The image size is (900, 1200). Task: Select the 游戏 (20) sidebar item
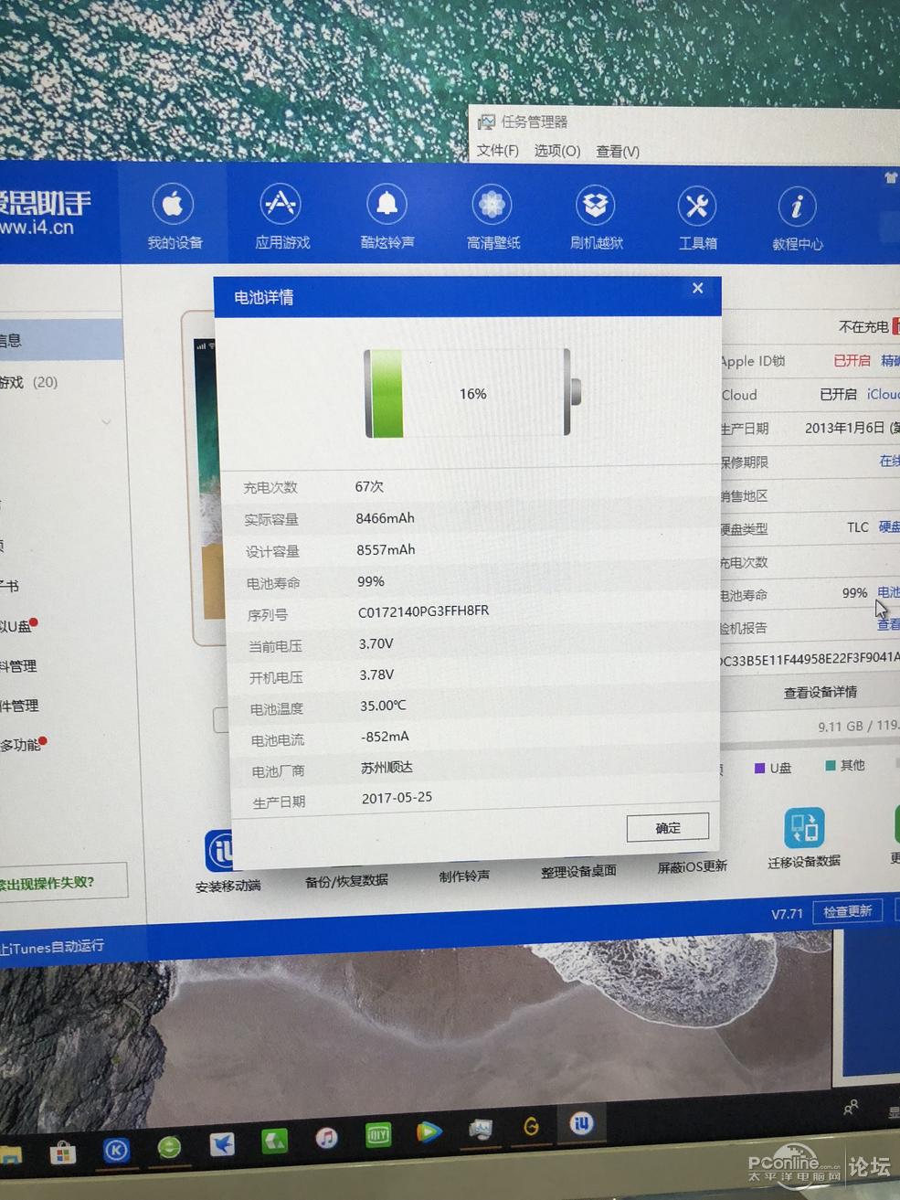coord(29,382)
